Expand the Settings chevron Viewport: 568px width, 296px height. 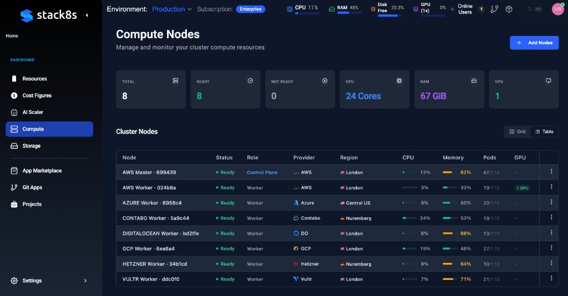click(x=85, y=281)
